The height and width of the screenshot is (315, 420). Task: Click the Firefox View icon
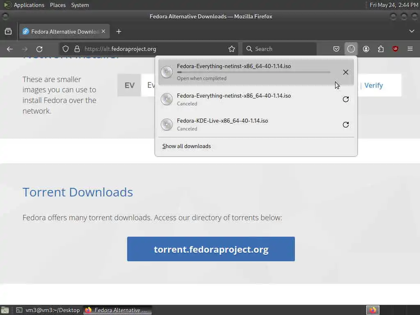8,32
